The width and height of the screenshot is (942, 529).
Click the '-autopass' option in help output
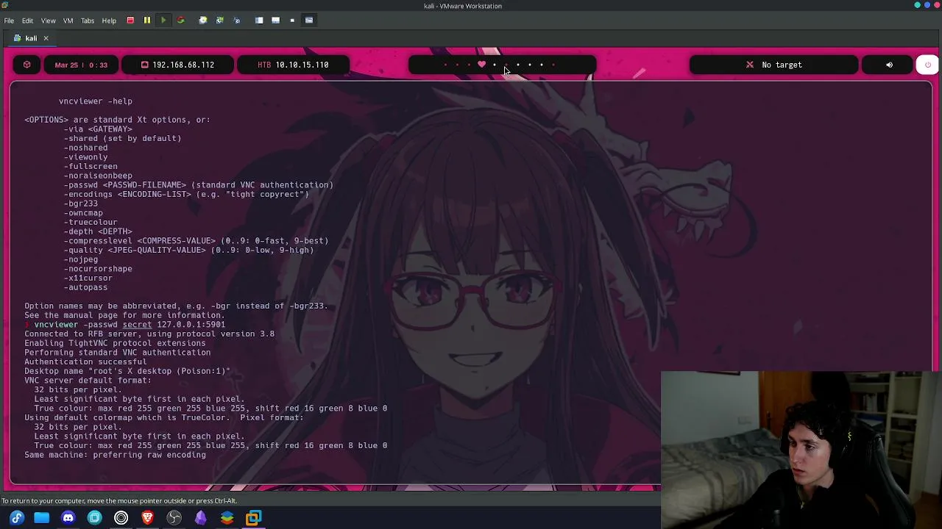click(x=85, y=288)
